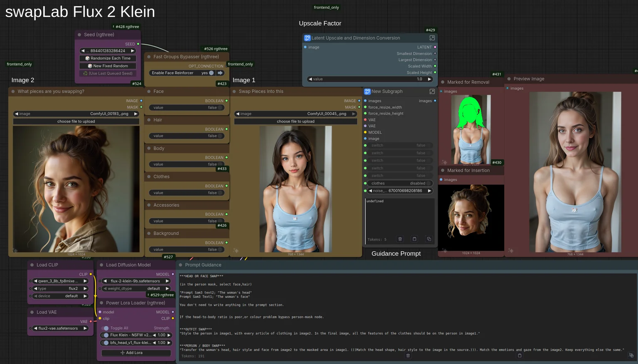
Task: Click 'choose file to upload' under Image 1
Action: (296, 121)
